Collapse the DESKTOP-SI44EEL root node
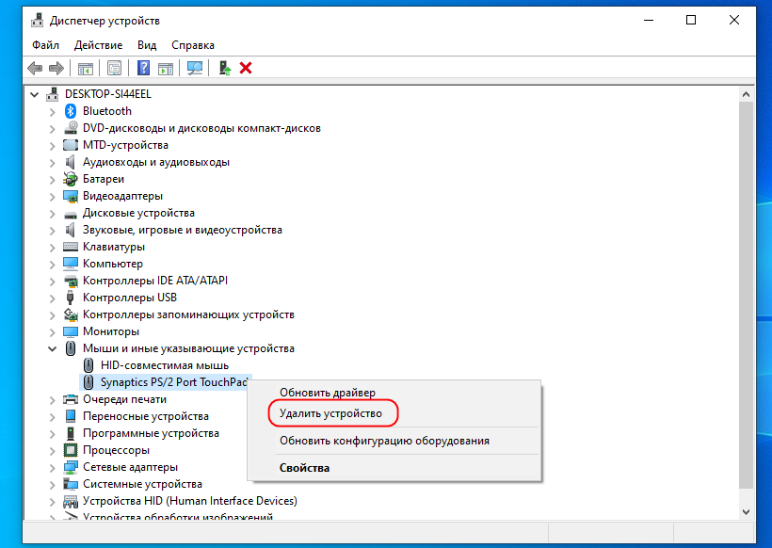Viewport: 772px width, 548px height. click(x=36, y=94)
